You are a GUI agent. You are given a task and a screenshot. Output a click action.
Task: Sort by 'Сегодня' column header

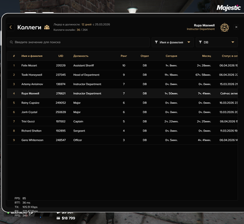coord(171,56)
